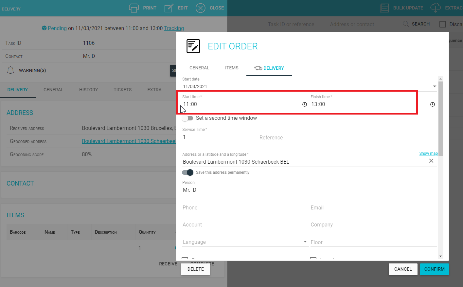The height and width of the screenshot is (287, 463).
Task: Click the Show map link
Action: tap(428, 153)
